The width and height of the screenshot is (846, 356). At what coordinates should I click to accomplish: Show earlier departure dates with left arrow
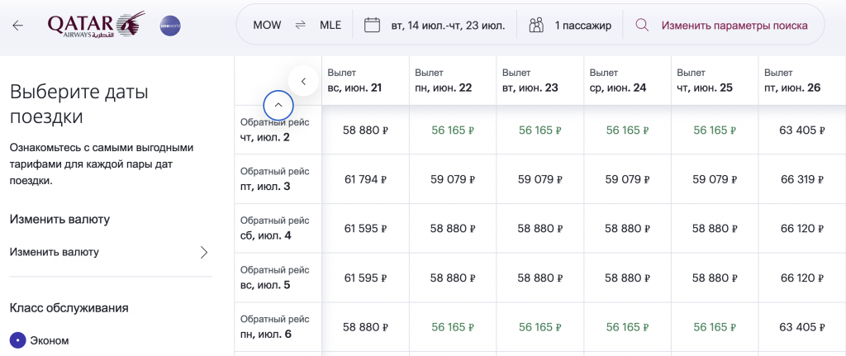tap(303, 81)
